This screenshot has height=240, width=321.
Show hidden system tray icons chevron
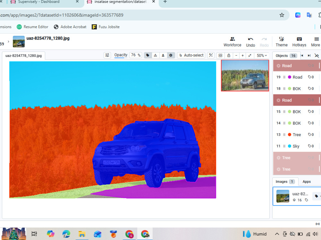277,234
